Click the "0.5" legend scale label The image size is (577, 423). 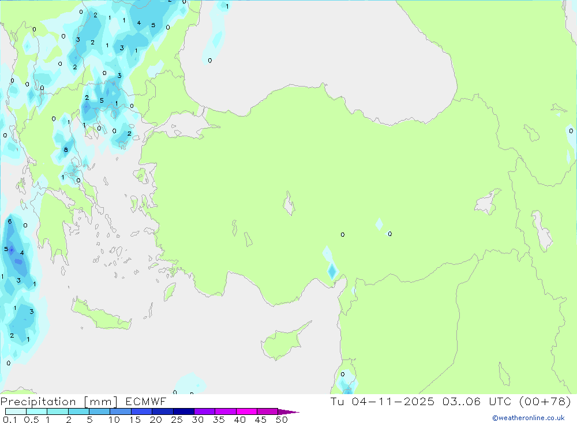(31, 420)
